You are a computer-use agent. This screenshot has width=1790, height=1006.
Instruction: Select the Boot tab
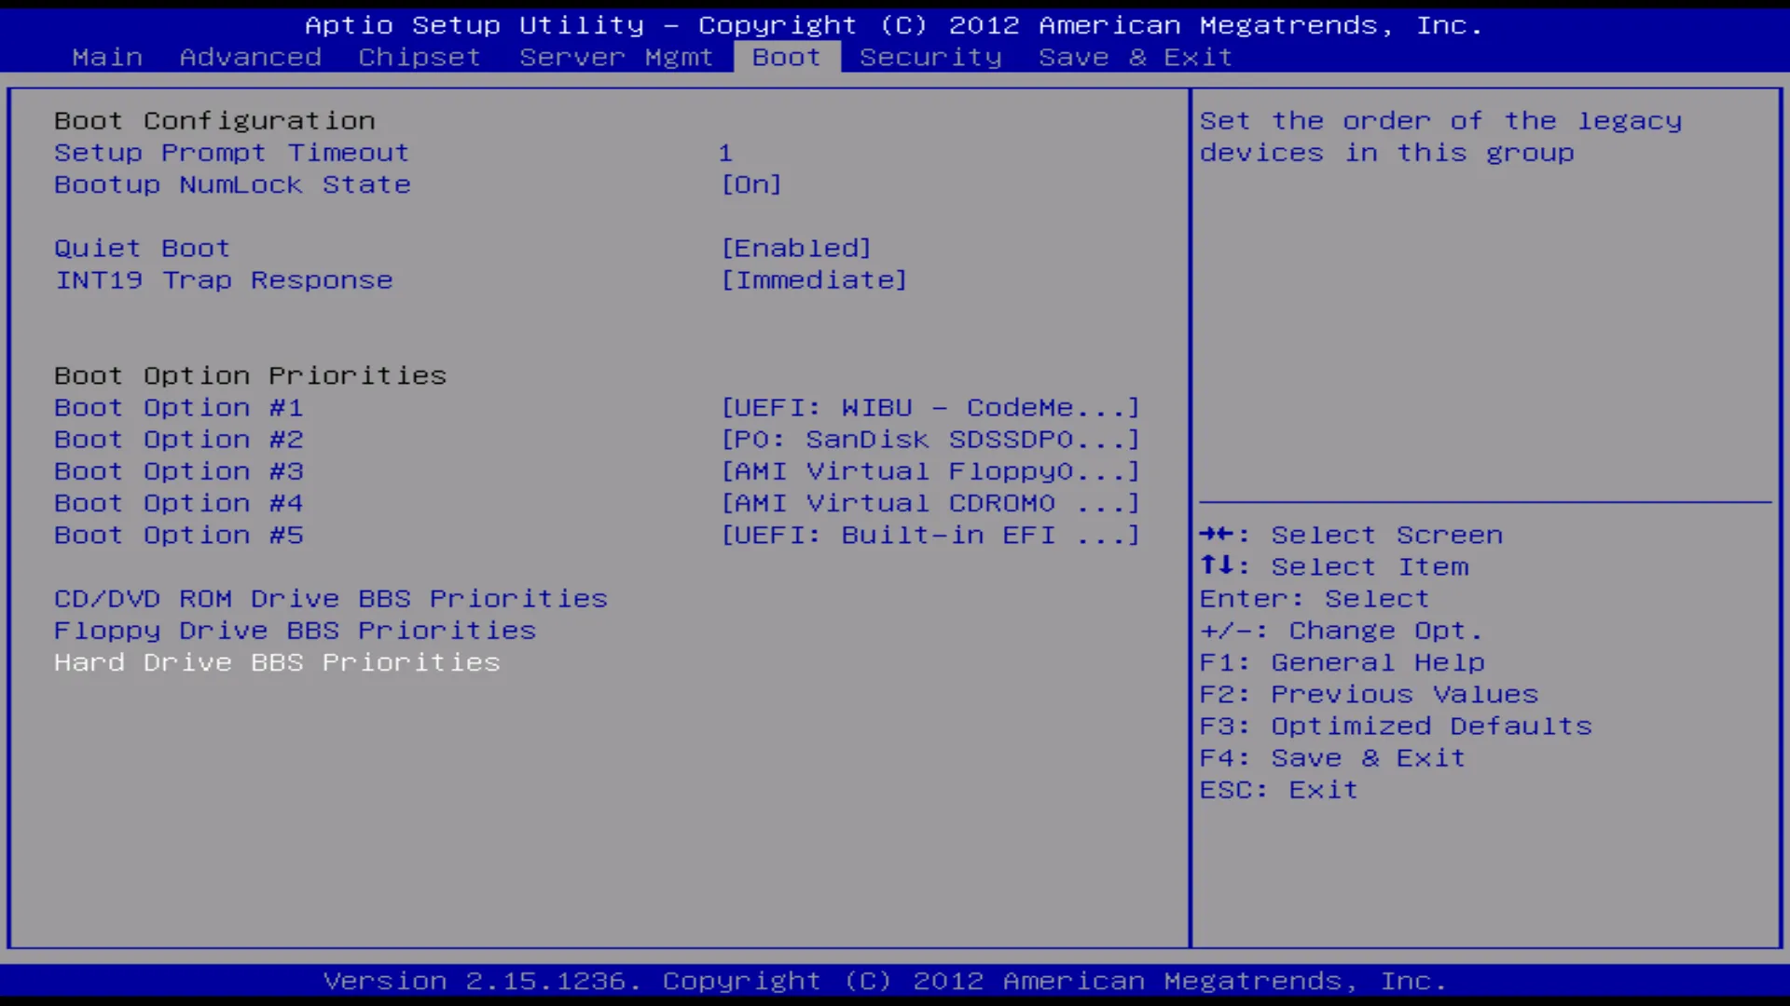pyautogui.click(x=786, y=57)
